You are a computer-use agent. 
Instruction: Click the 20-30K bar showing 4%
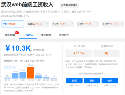click(46, 78)
